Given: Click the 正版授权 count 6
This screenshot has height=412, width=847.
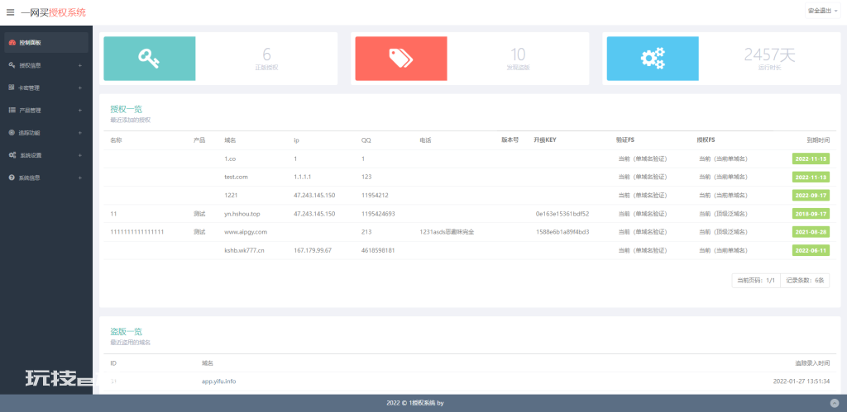Looking at the screenshot, I should pyautogui.click(x=266, y=54).
